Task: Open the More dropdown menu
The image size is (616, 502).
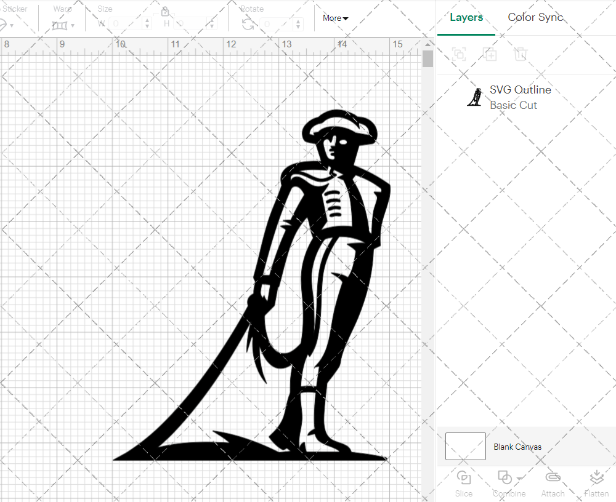Action: (335, 18)
